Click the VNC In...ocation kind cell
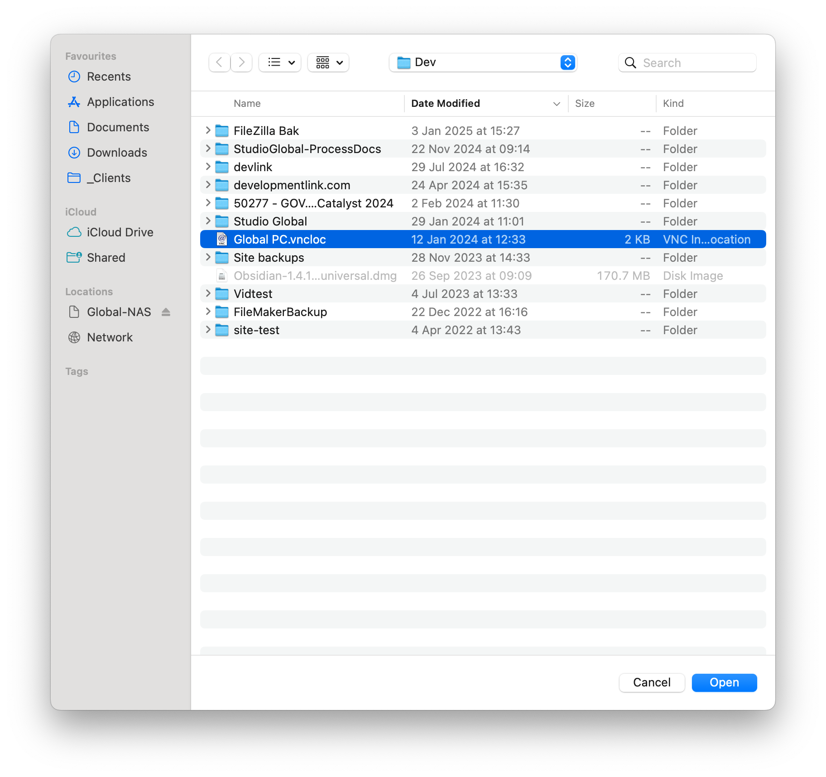Image resolution: width=826 pixels, height=777 pixels. pos(707,240)
